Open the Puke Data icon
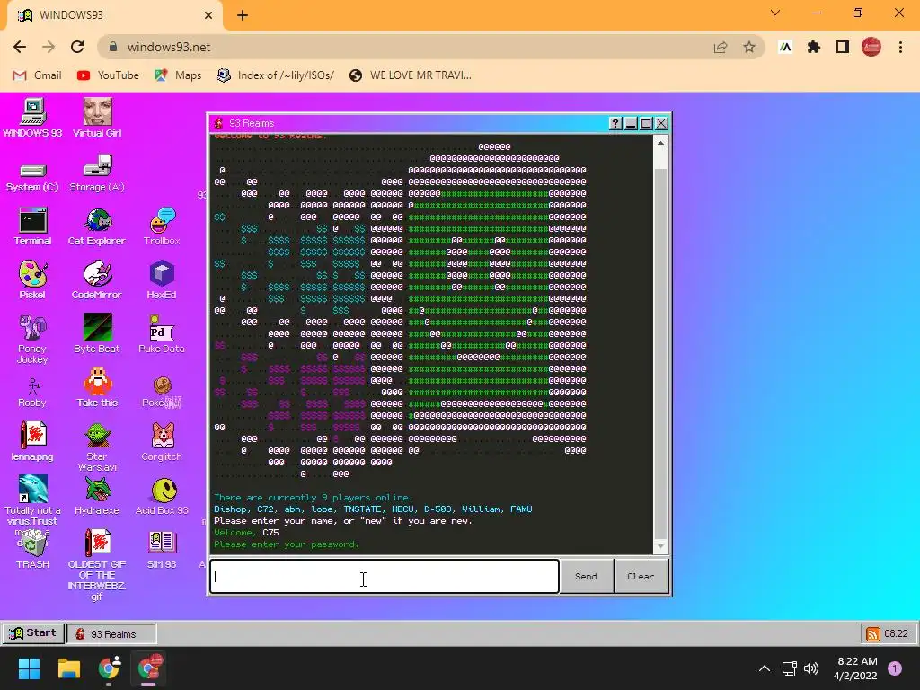The width and height of the screenshot is (920, 690). [x=162, y=334]
